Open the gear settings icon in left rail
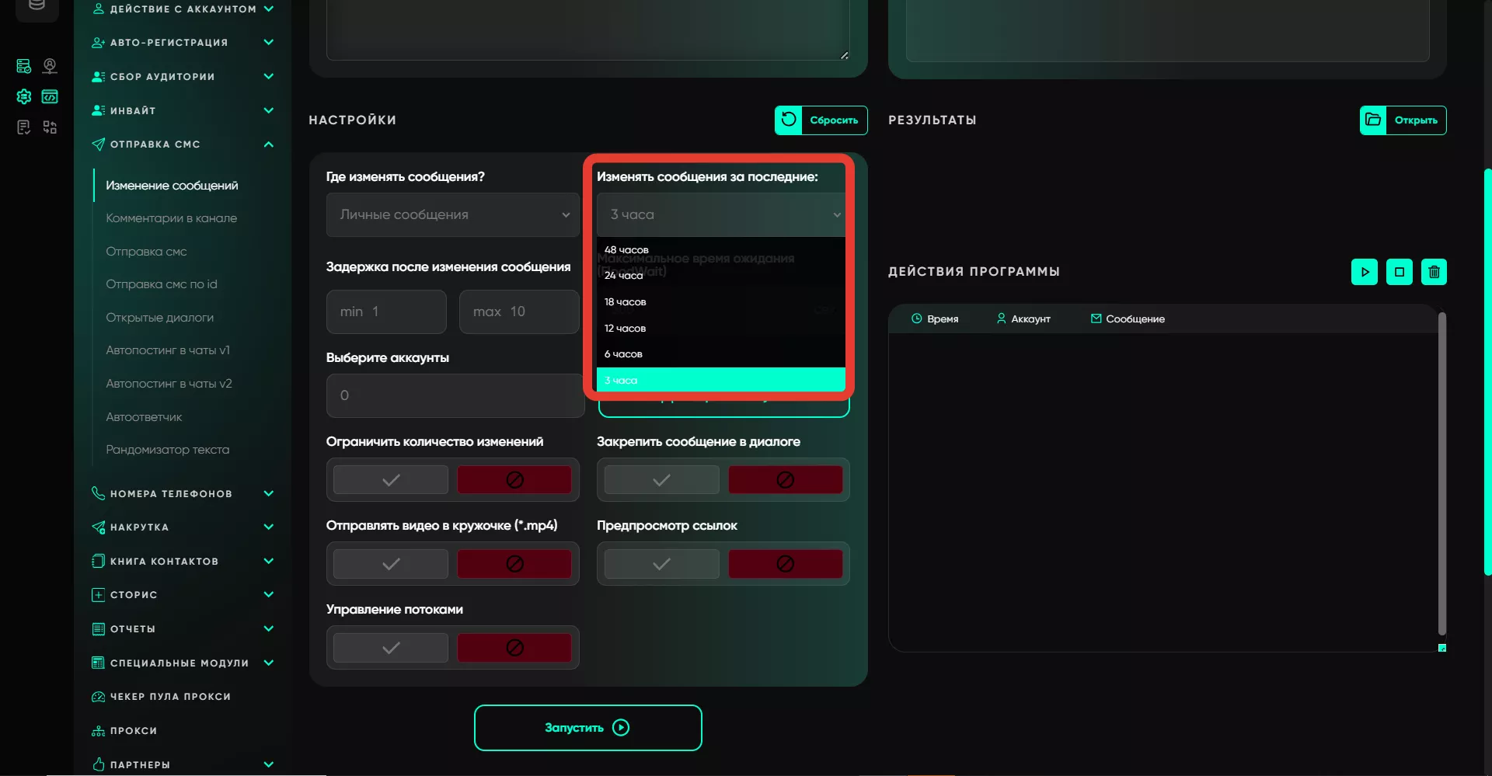Screen dimensions: 1492x776 24,96
